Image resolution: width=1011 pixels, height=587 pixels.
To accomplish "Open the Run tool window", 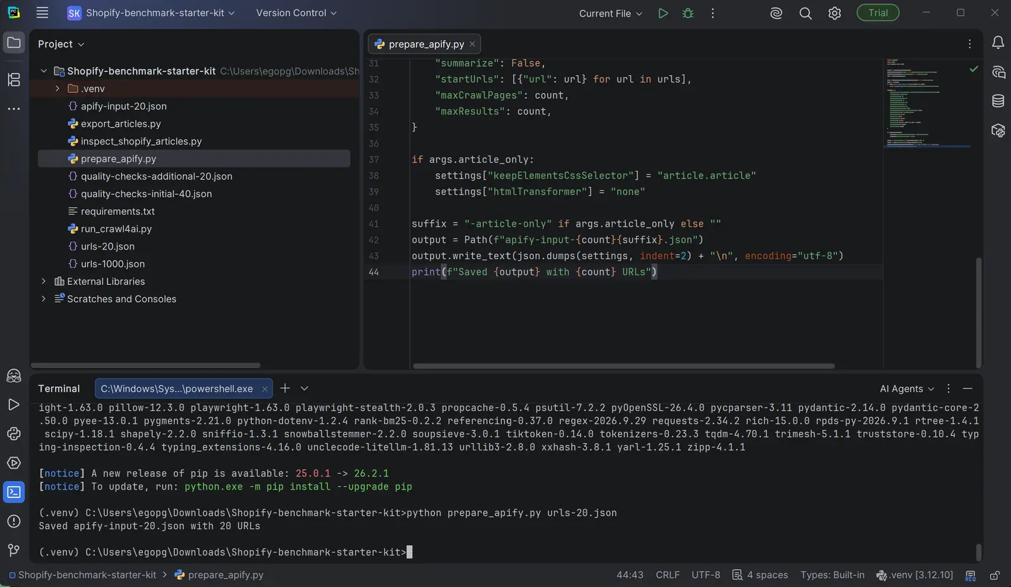I will [x=14, y=404].
